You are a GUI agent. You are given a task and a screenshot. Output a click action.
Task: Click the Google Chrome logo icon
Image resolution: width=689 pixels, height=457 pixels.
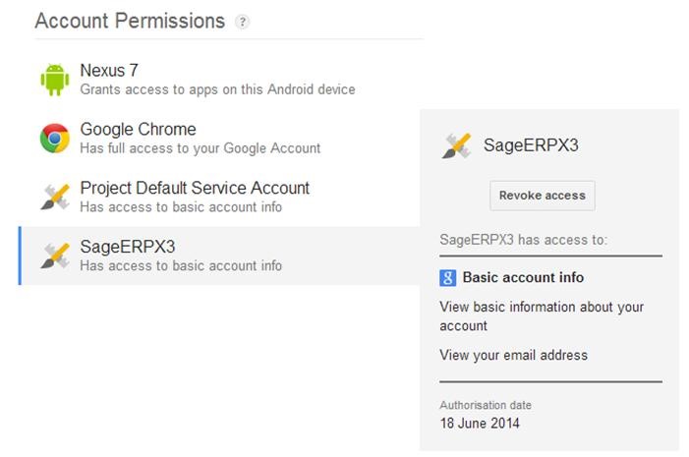pos(55,139)
